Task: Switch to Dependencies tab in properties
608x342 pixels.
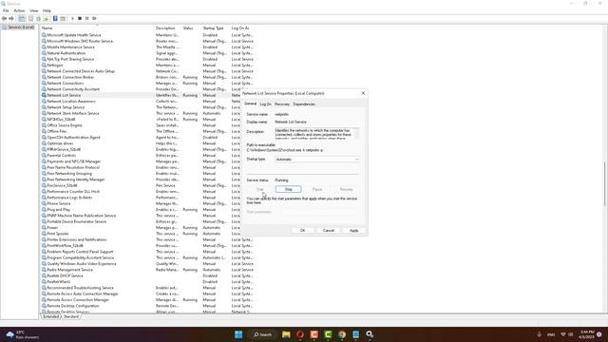Action: (304, 104)
